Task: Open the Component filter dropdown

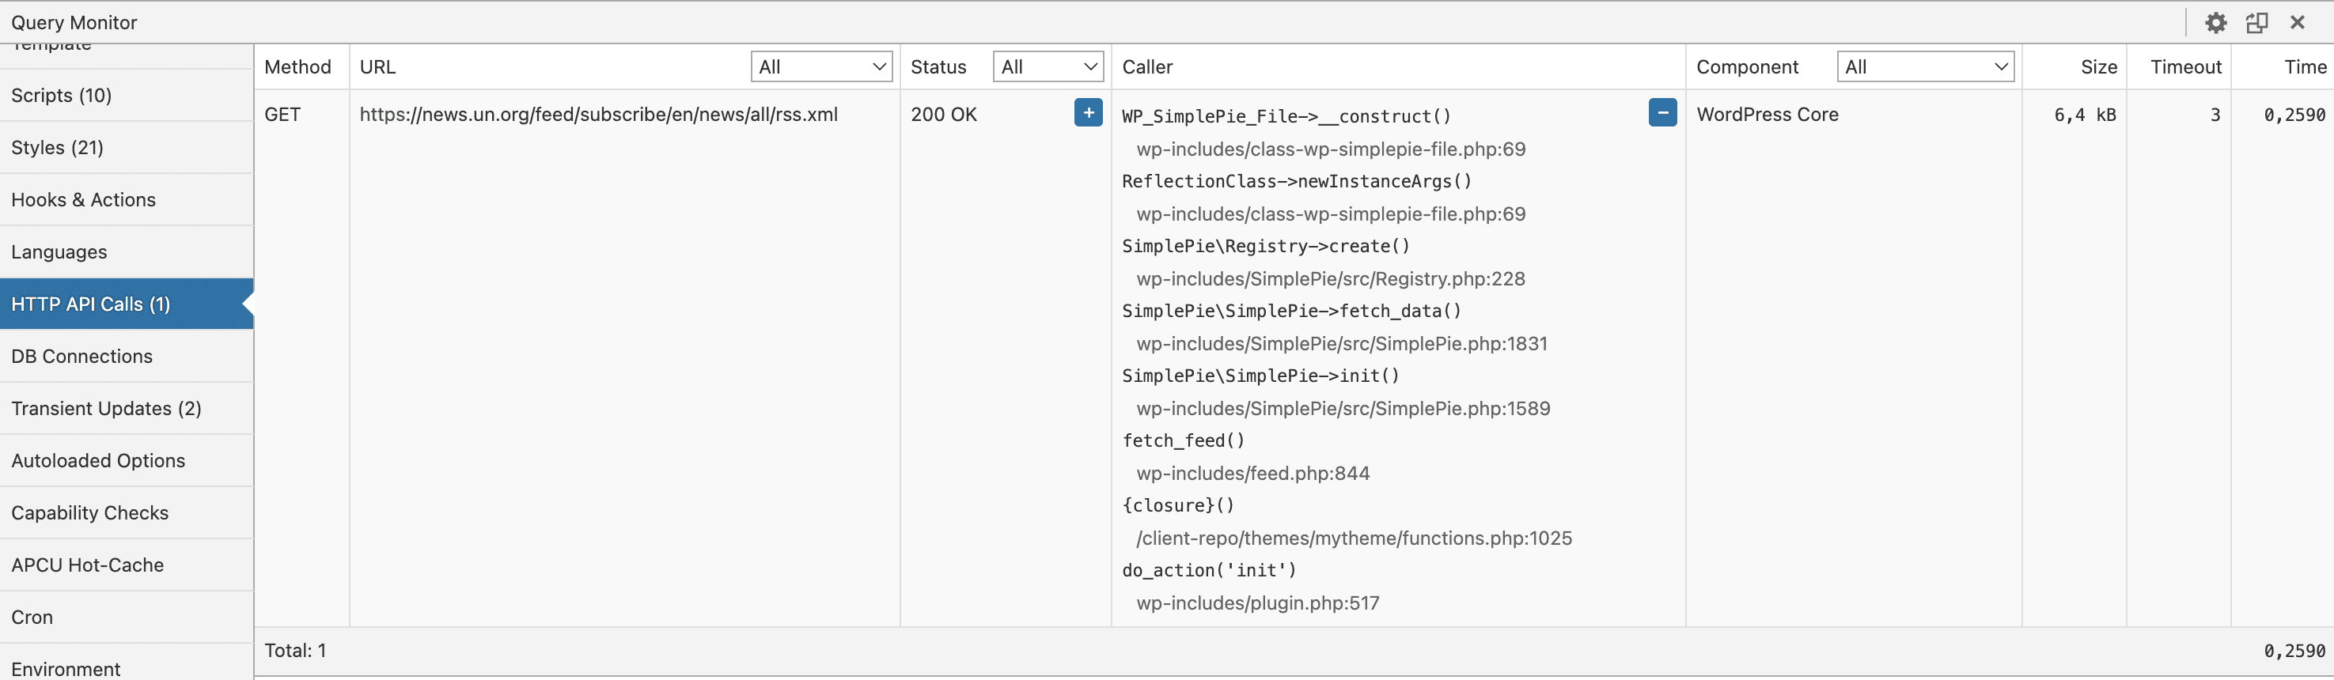Action: tap(1924, 67)
